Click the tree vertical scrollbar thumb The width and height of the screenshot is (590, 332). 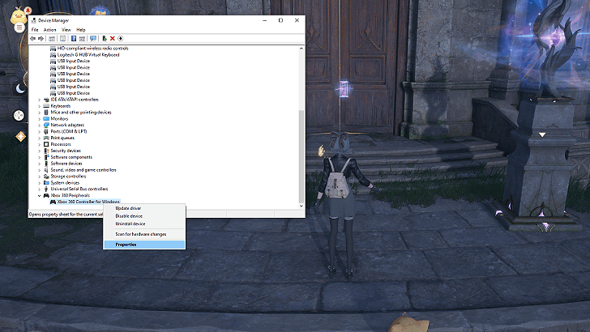(301, 156)
